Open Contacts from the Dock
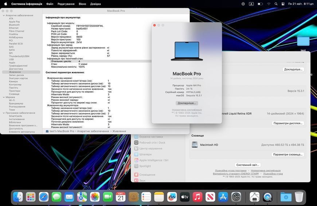This screenshot has height=206, width=317. point(133,197)
